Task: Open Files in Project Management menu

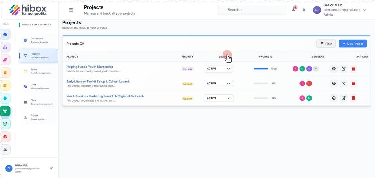Action: 38,102
